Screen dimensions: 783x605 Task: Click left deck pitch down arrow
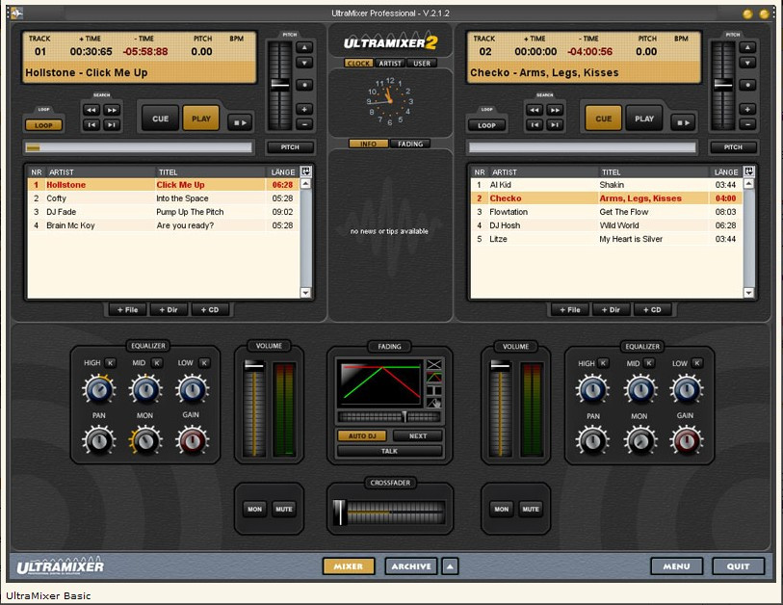[304, 63]
